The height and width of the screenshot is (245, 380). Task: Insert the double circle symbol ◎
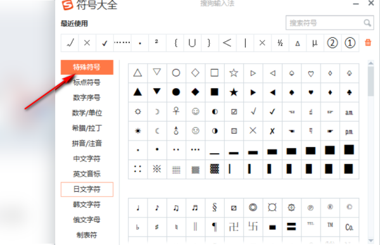point(253,208)
